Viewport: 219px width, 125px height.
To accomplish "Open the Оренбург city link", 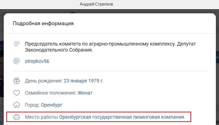I will 52,105.
